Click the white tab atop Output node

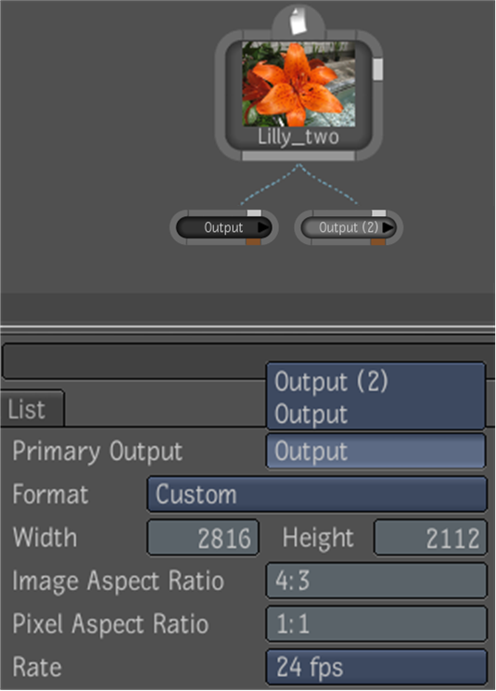tap(254, 213)
